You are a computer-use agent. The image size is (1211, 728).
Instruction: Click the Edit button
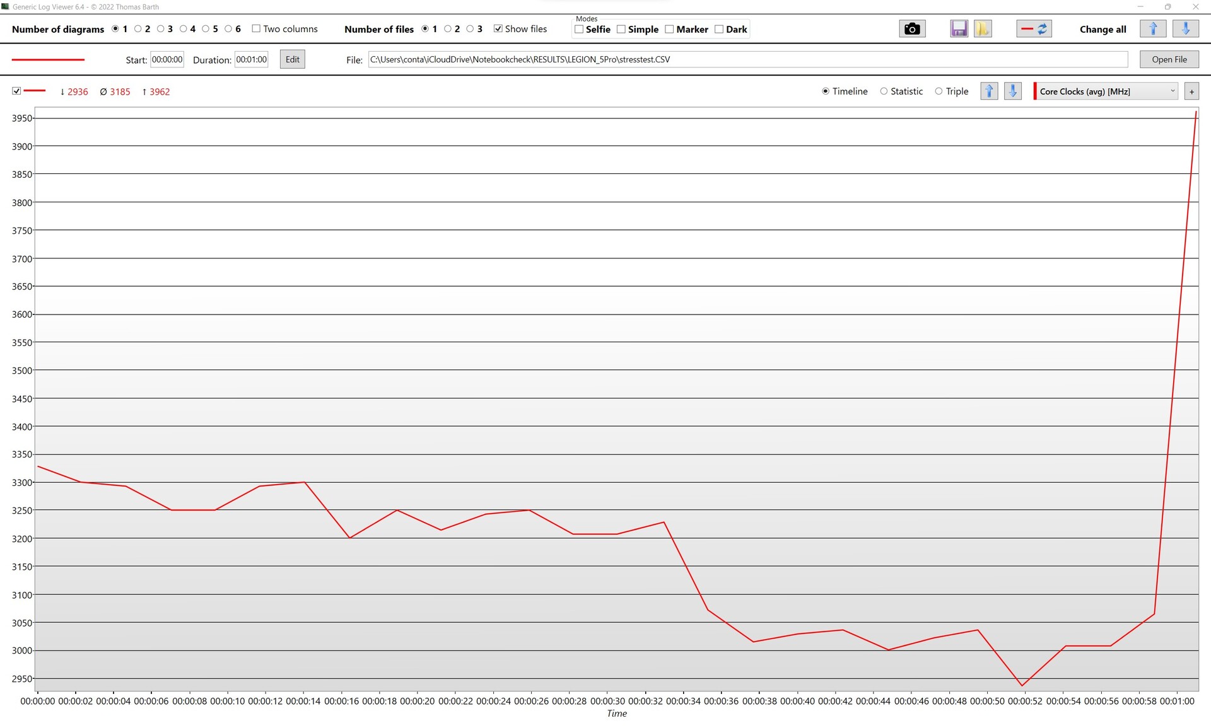click(x=292, y=59)
